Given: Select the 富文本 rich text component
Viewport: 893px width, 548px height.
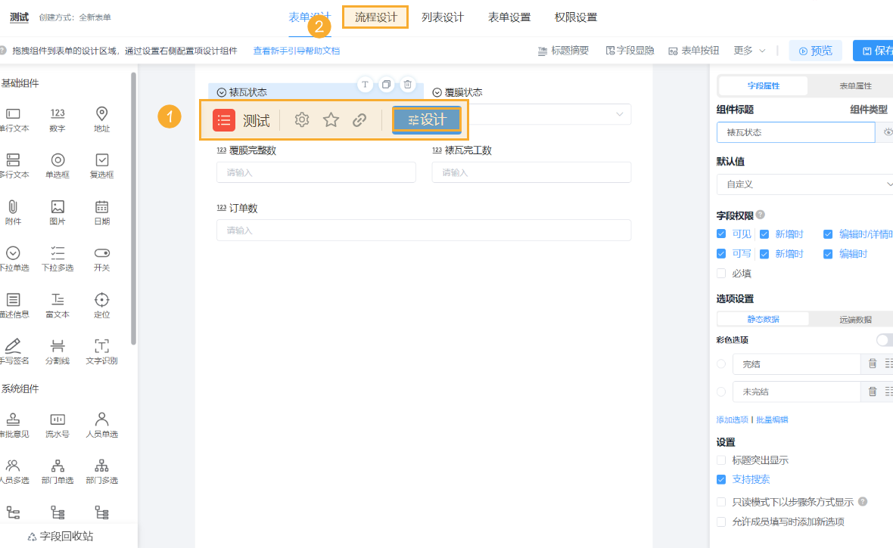Looking at the screenshot, I should (57, 305).
